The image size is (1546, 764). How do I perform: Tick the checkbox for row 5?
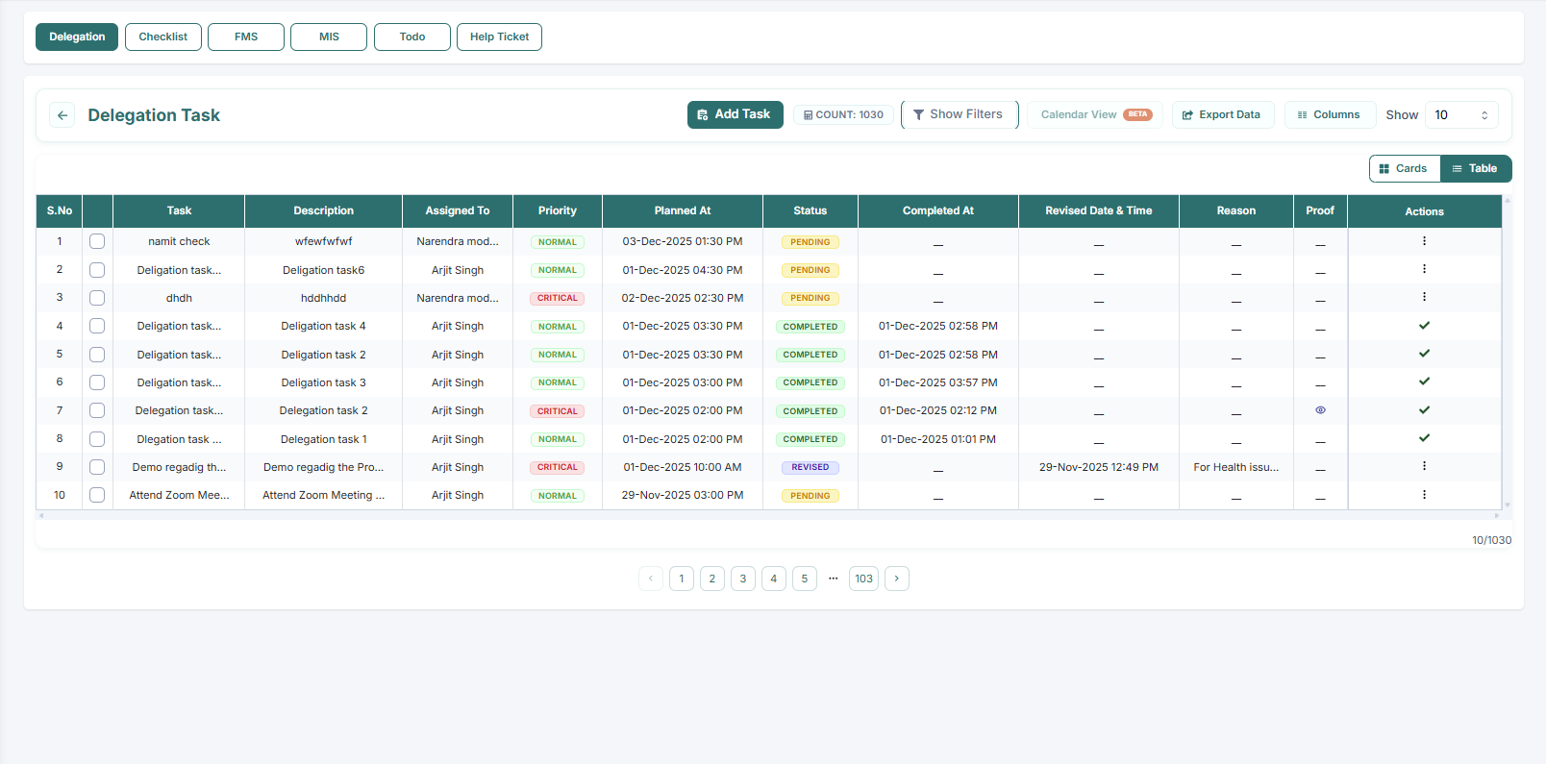coord(97,355)
